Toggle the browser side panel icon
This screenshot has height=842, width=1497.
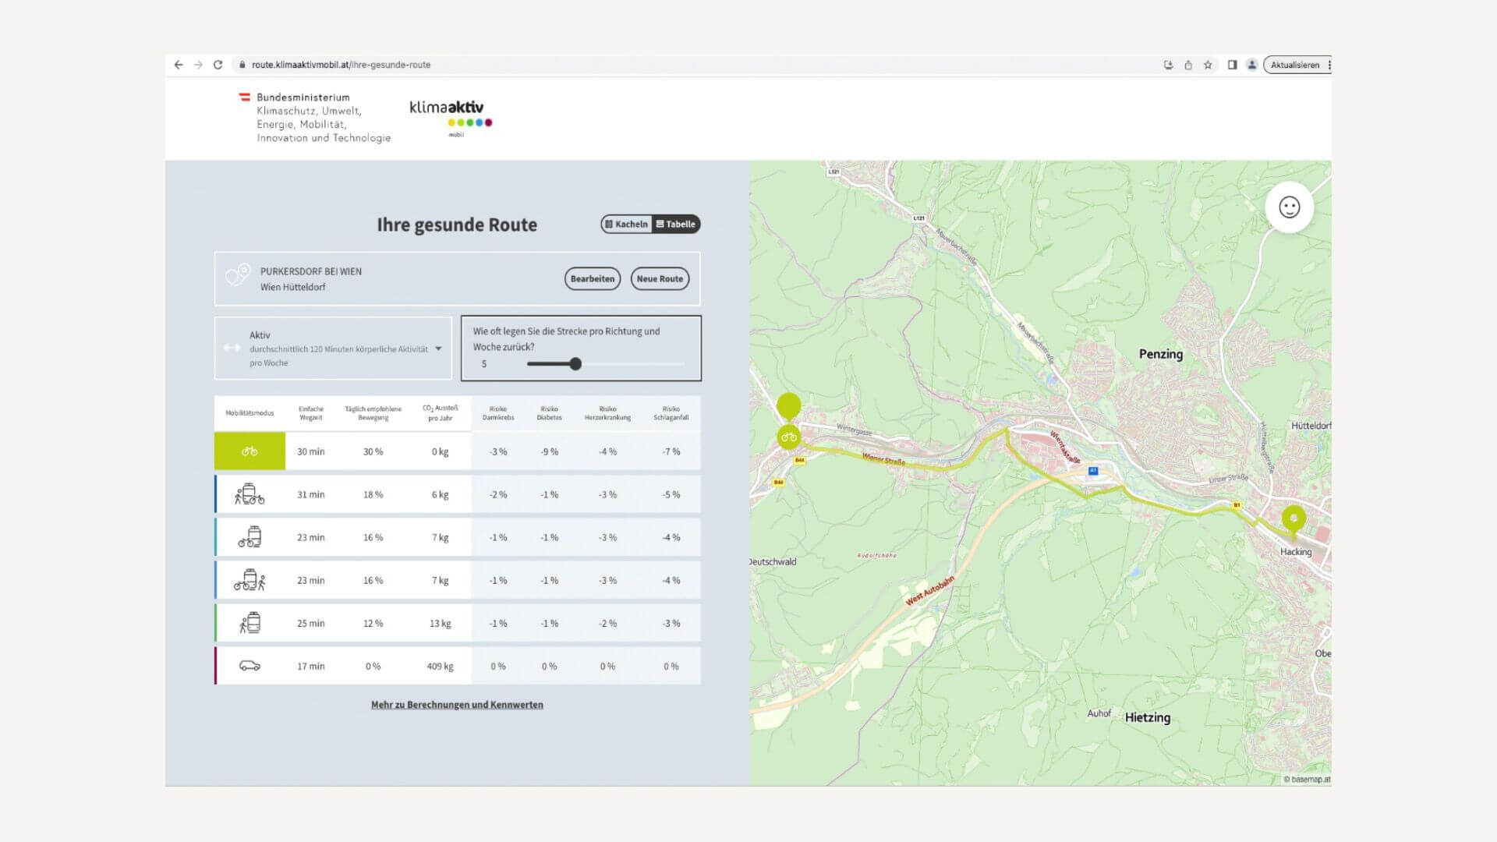tap(1232, 65)
